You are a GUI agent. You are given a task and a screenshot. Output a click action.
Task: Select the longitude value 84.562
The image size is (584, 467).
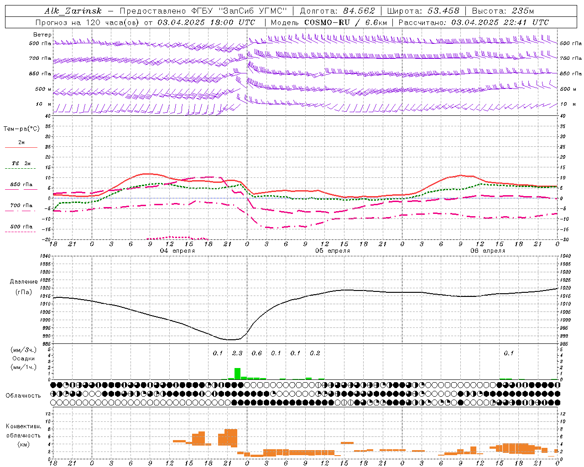point(360,11)
